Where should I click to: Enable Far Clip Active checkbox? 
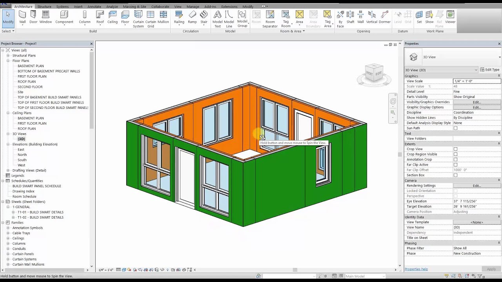point(455,164)
